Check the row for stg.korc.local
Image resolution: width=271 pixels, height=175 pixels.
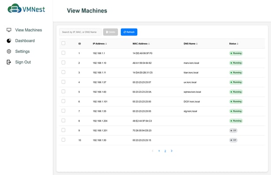click(x=63, y=111)
